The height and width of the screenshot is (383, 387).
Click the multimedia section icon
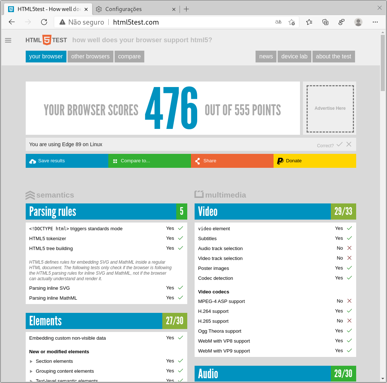[199, 194]
